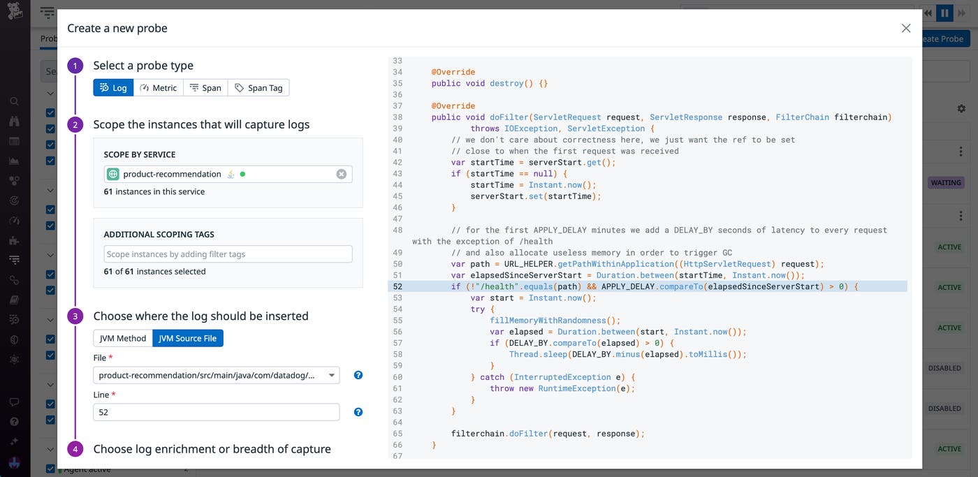Click the binoculars icon in the sidebar
978x477 pixels.
14,121
